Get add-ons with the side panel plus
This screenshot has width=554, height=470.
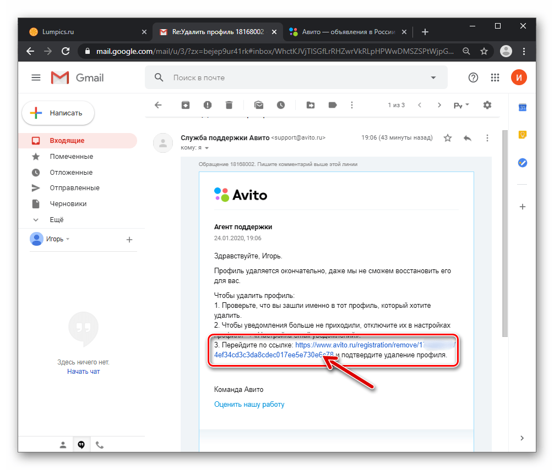click(x=522, y=207)
